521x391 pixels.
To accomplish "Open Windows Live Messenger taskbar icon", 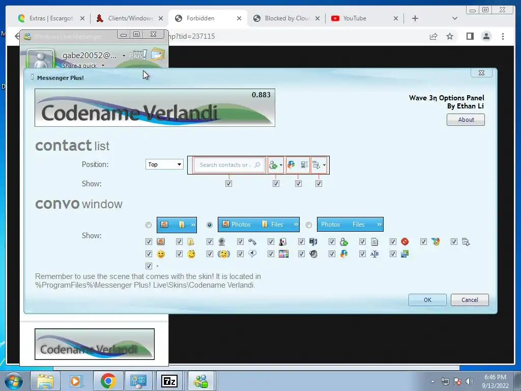I will click(201, 381).
